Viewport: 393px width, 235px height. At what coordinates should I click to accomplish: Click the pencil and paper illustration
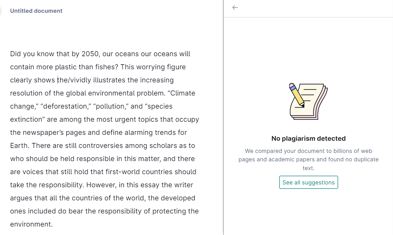(308, 101)
